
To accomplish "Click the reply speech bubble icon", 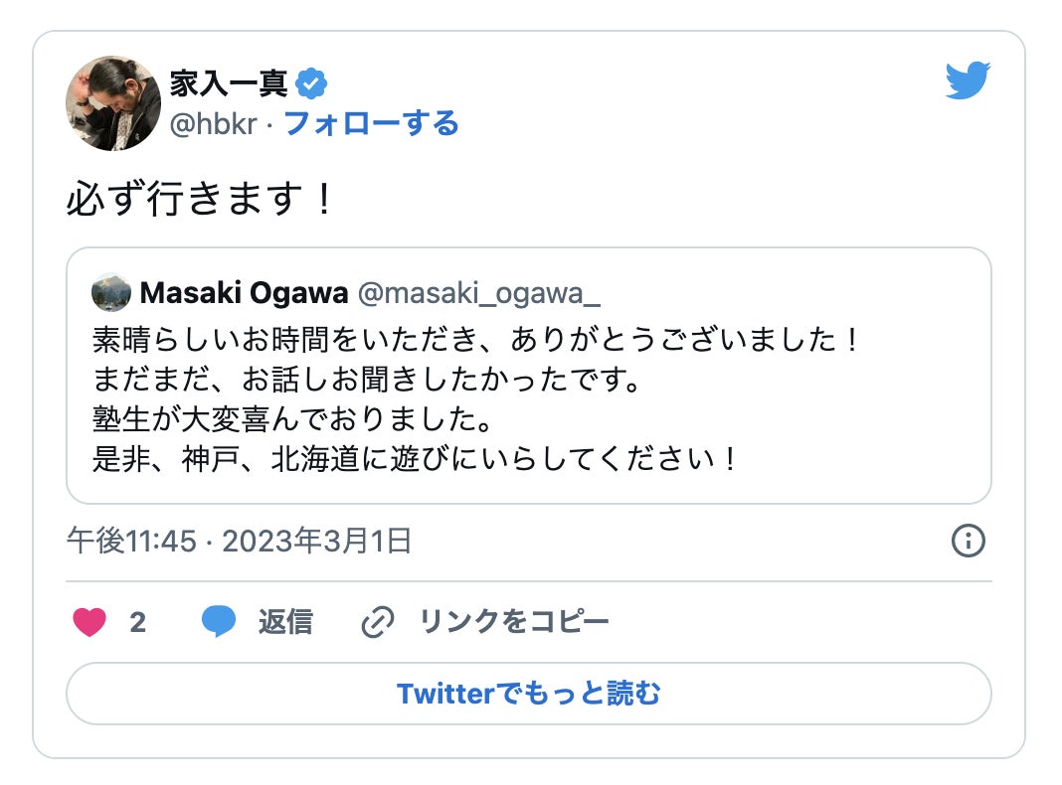I will pos(219,623).
